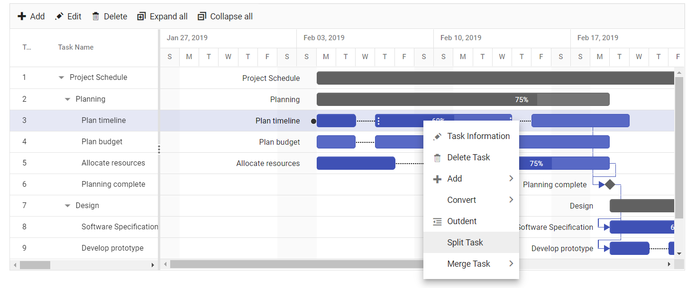Collapse the Project Schedule tree row
This screenshot has height=288, width=696.
tap(61, 78)
